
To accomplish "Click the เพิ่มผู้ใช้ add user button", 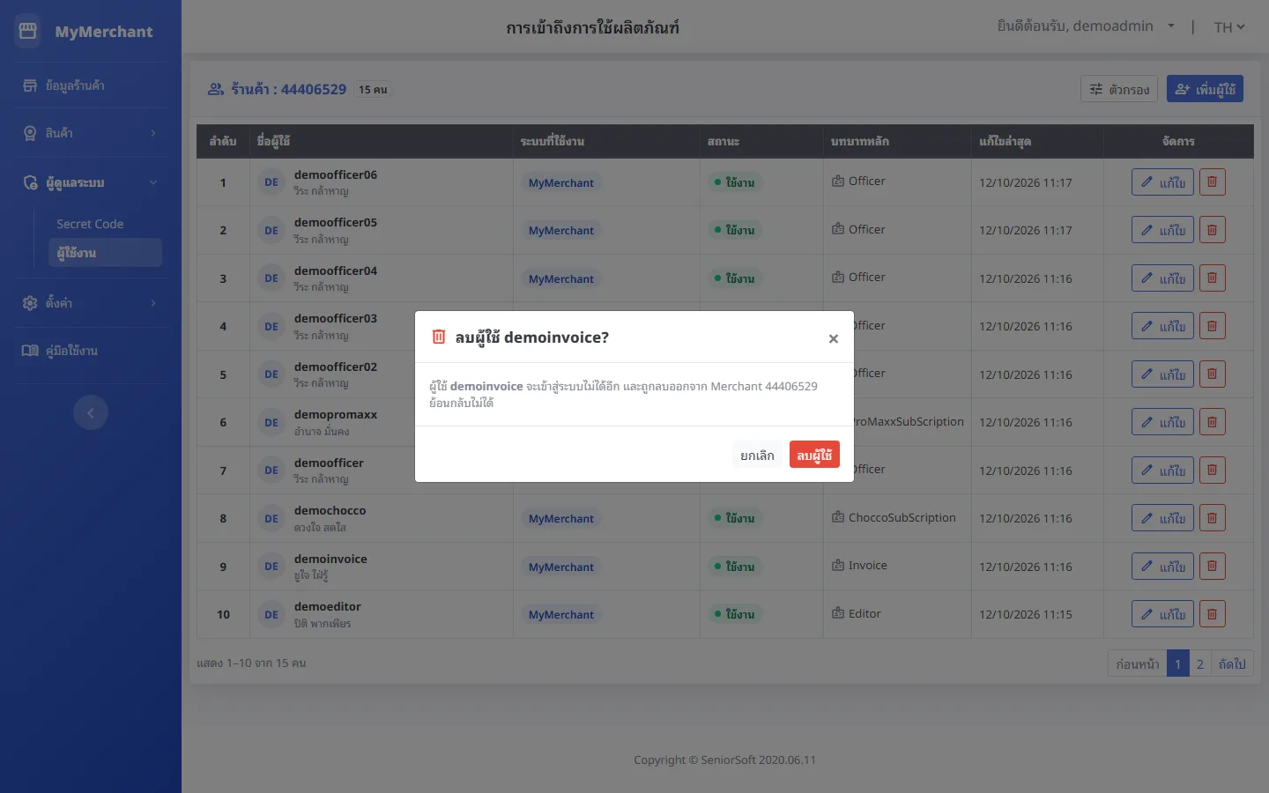I will pos(1205,89).
